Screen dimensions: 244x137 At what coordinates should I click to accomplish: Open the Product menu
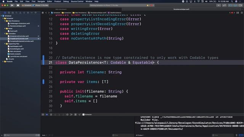point(58,2)
